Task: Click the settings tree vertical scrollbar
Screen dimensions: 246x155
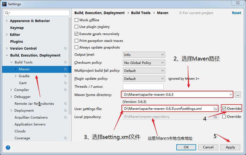Action: 70,66
